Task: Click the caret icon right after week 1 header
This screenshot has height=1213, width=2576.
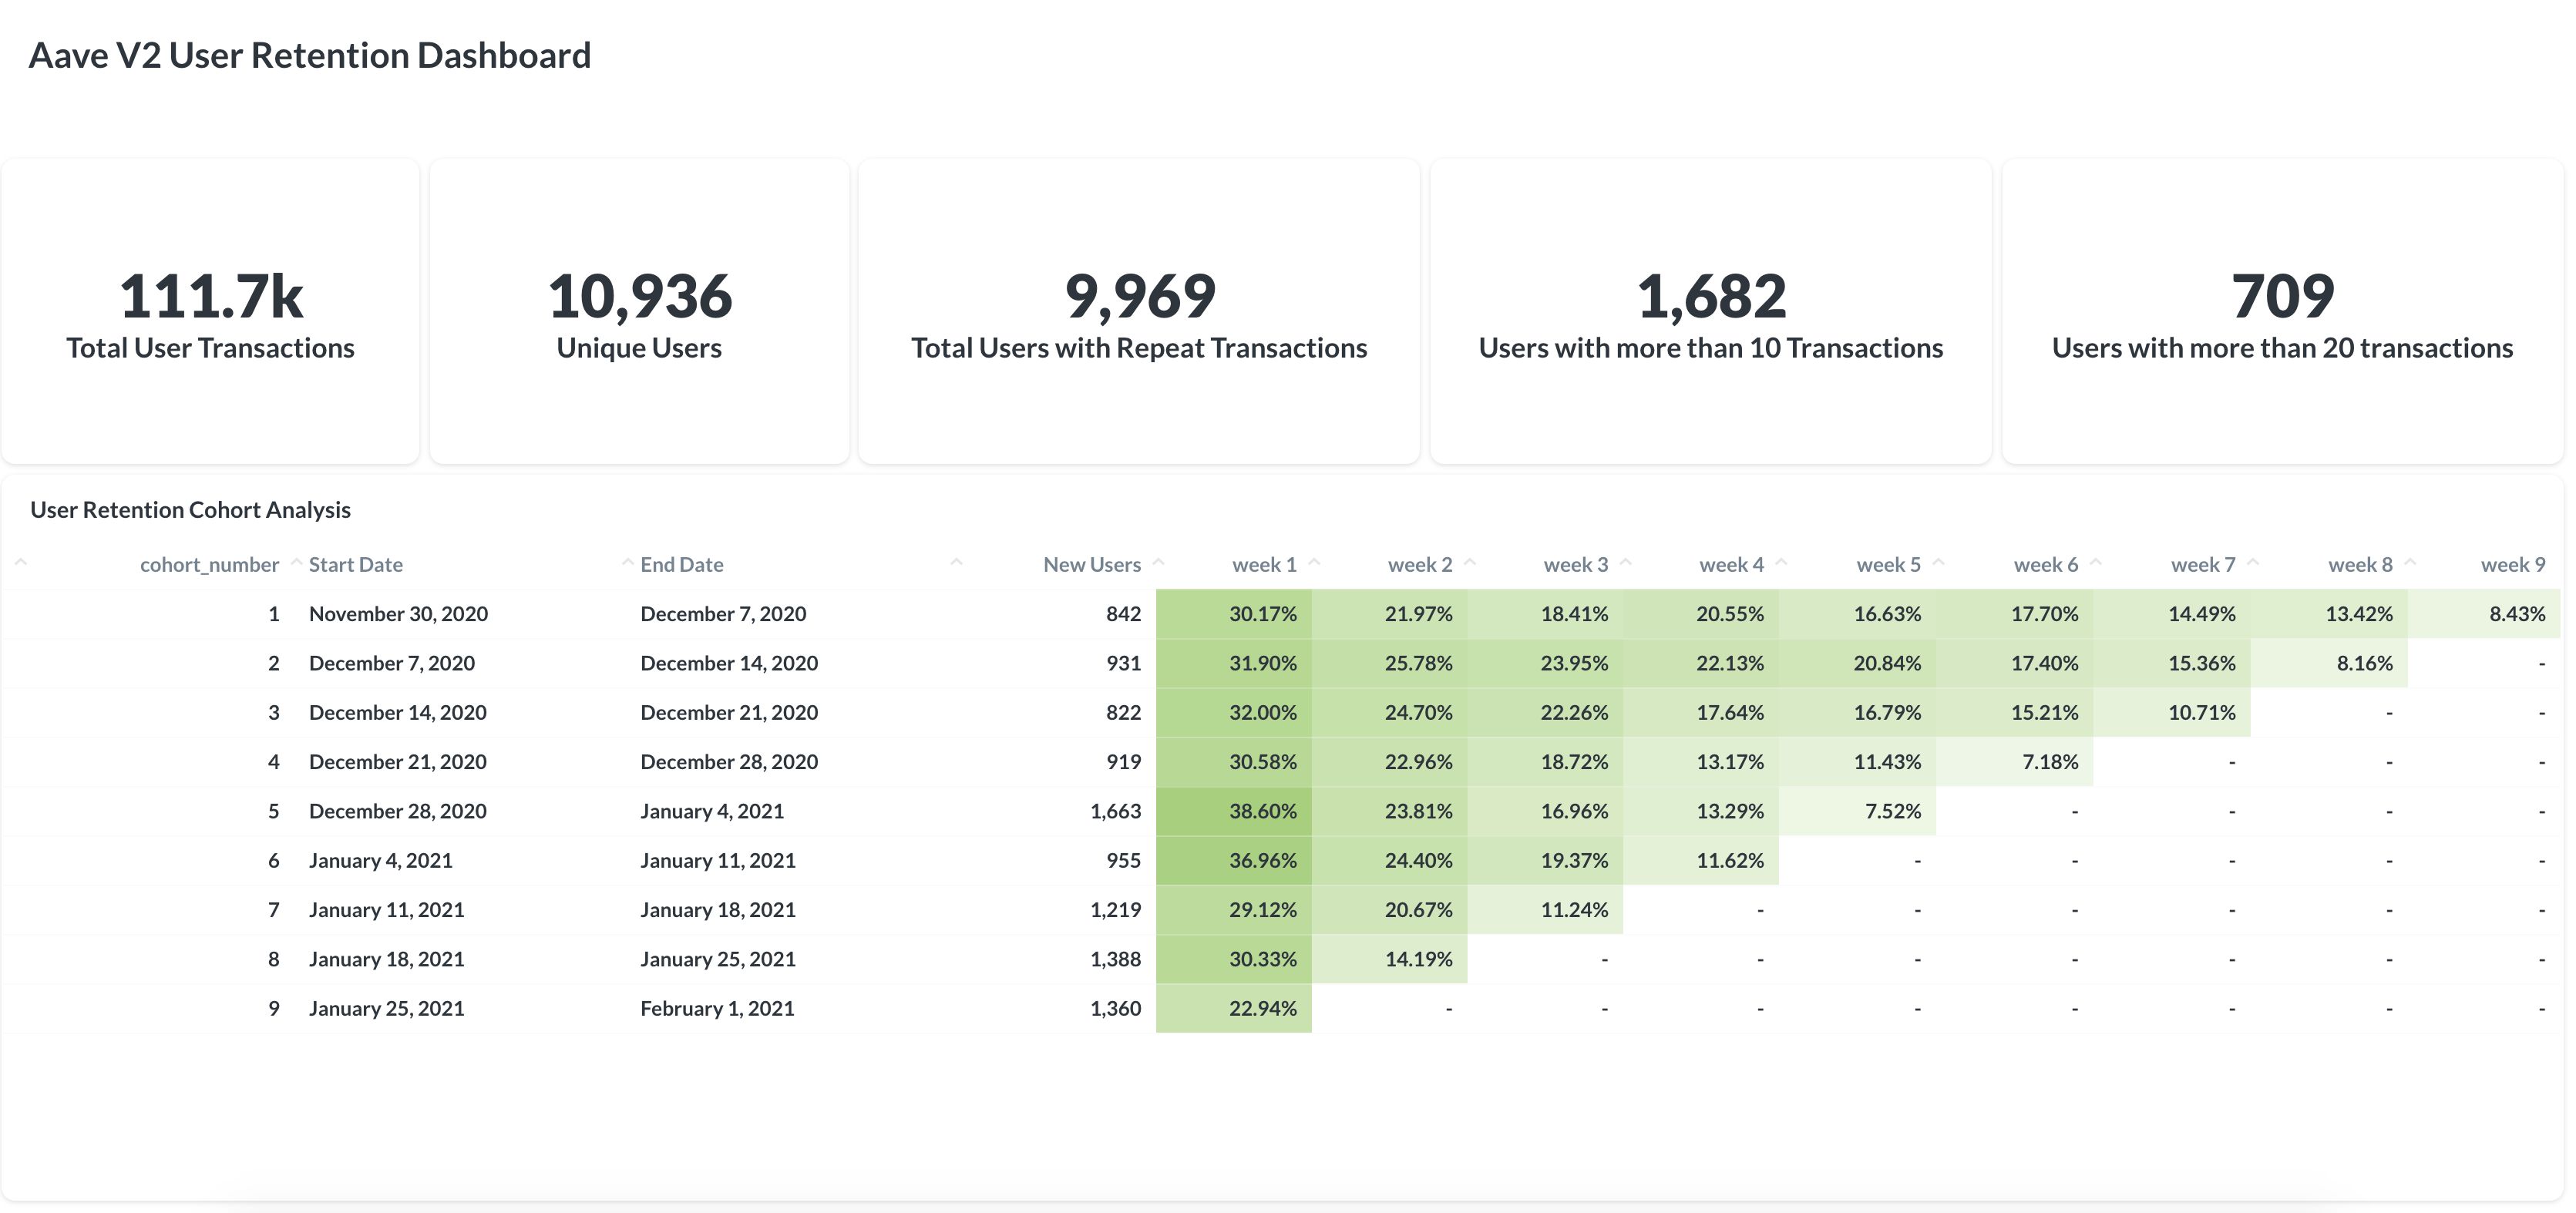Action: [1314, 563]
